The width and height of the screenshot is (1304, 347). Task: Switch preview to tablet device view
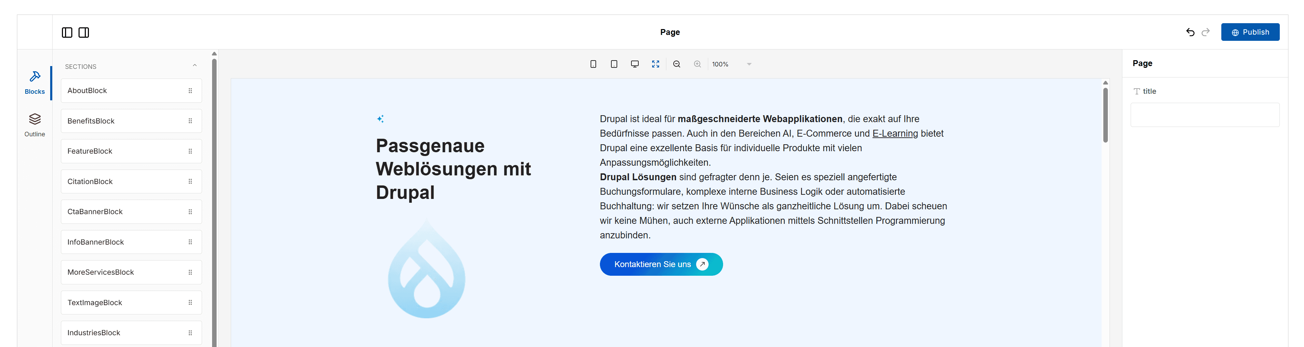pos(614,64)
